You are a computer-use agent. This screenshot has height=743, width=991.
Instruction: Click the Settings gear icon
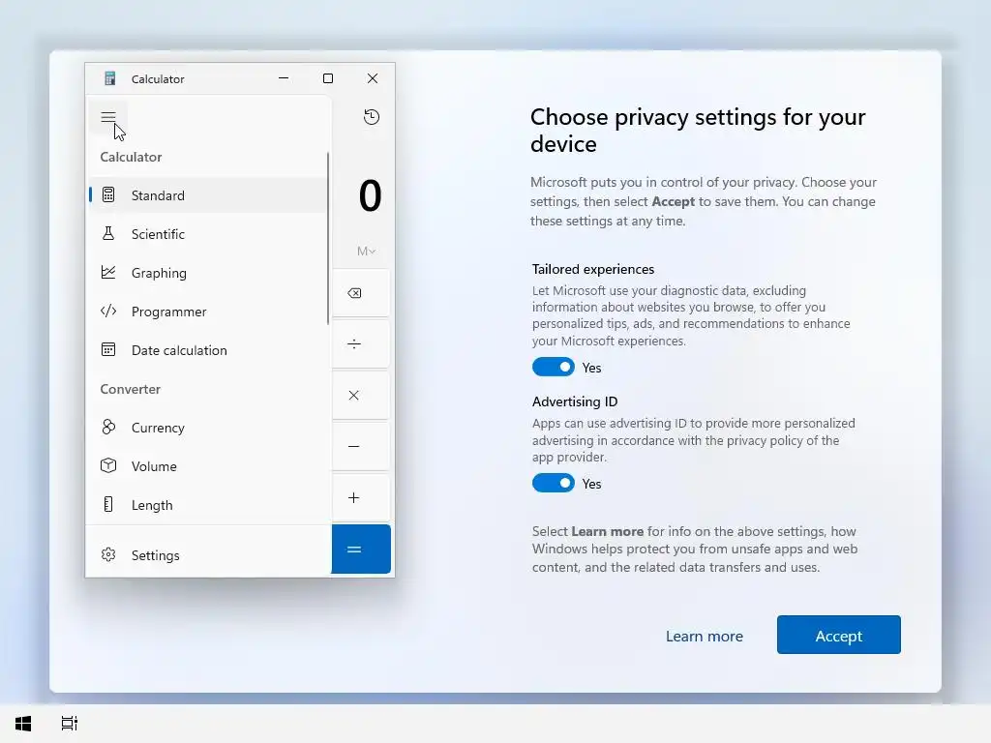click(108, 554)
